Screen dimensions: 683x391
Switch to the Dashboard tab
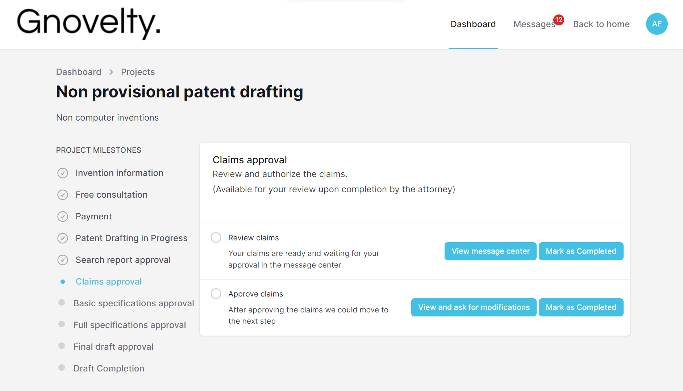coord(473,24)
